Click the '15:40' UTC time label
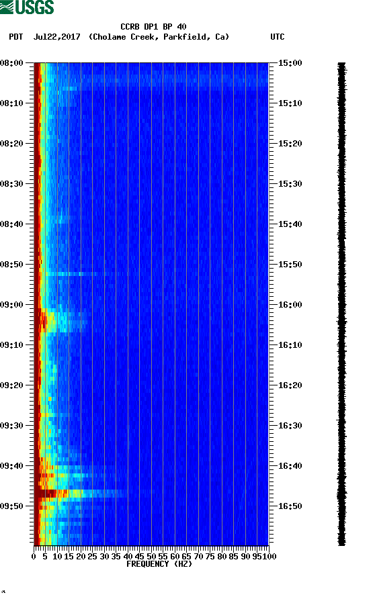 pos(290,224)
